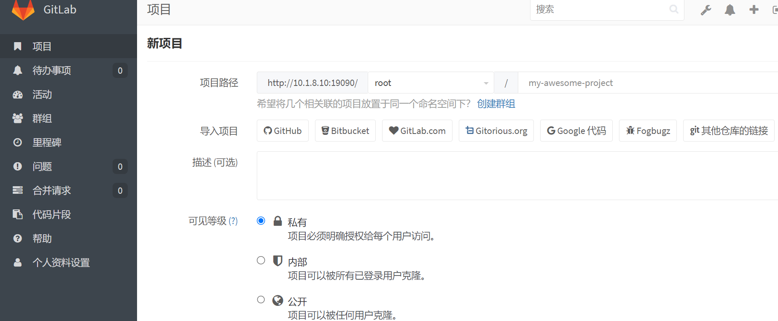Go to 活动 in the sidebar

tap(68, 94)
